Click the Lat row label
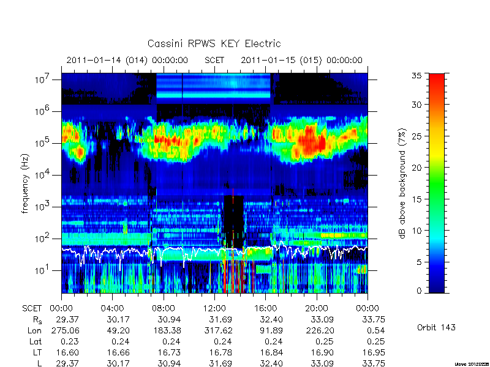490x367 pixels. pos(36,341)
